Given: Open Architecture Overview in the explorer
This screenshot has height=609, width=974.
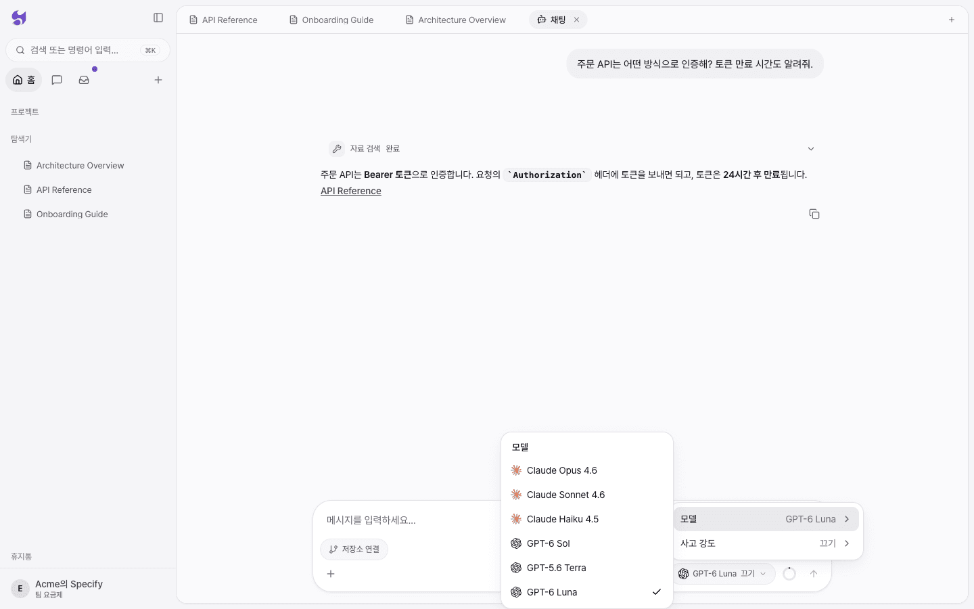Looking at the screenshot, I should (80, 166).
